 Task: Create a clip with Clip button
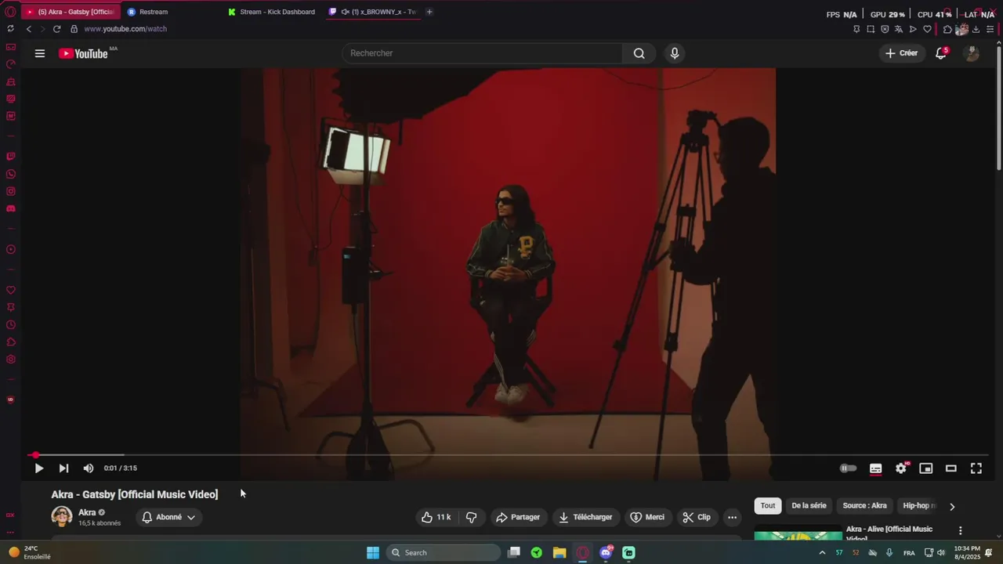(697, 517)
